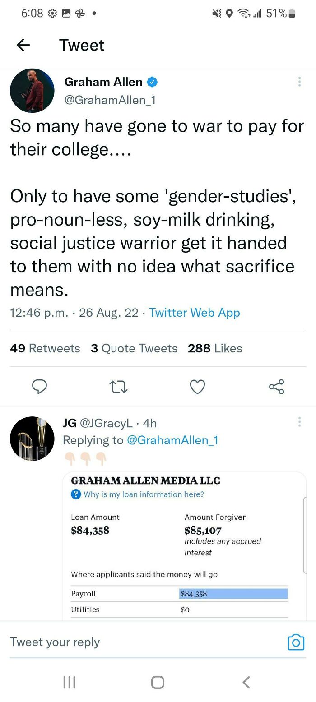The width and height of the screenshot is (316, 702).
Task: Open the Twitter Web App source link
Action: (x=194, y=313)
